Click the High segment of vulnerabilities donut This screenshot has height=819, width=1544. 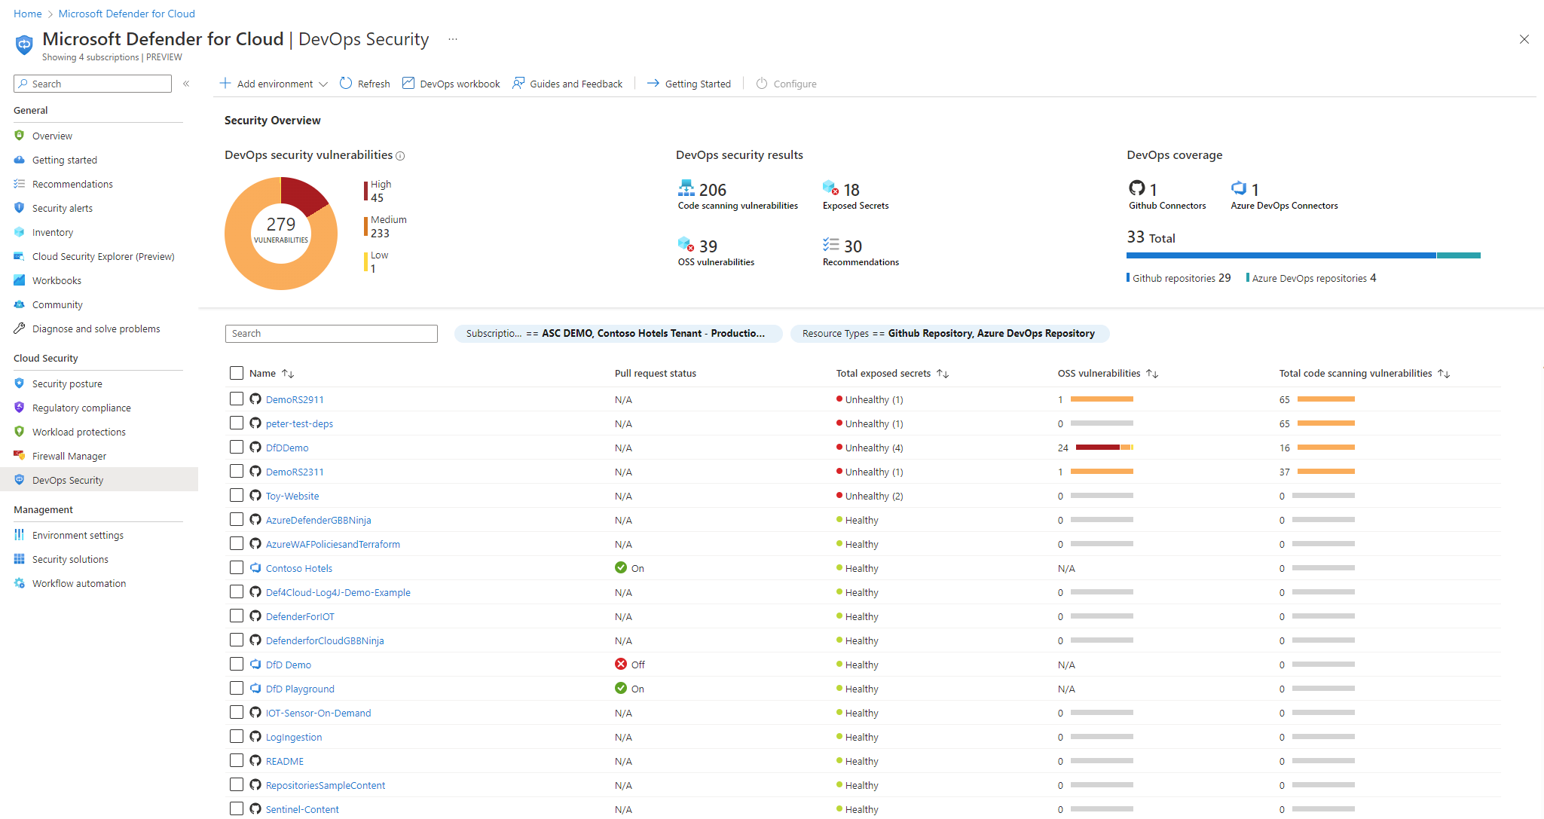point(301,194)
